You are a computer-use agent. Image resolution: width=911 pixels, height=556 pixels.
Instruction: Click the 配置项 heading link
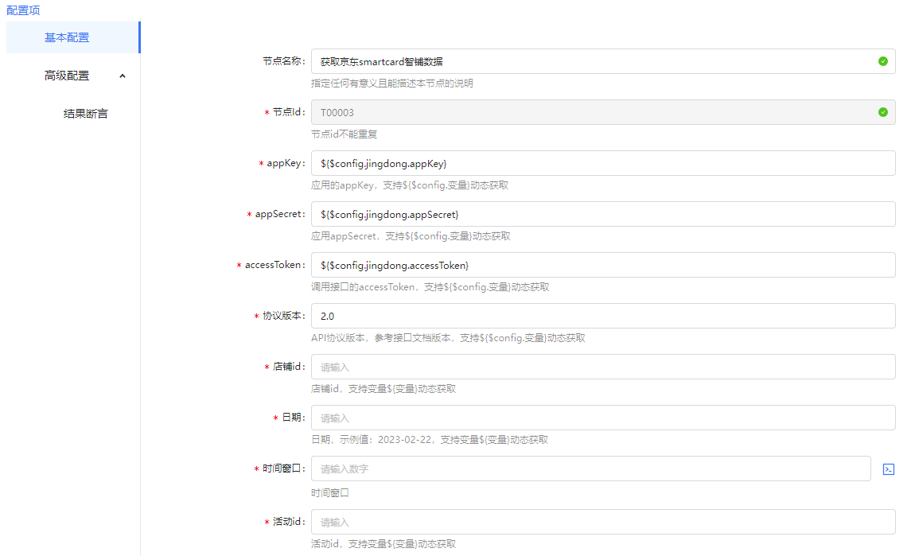coord(23,10)
